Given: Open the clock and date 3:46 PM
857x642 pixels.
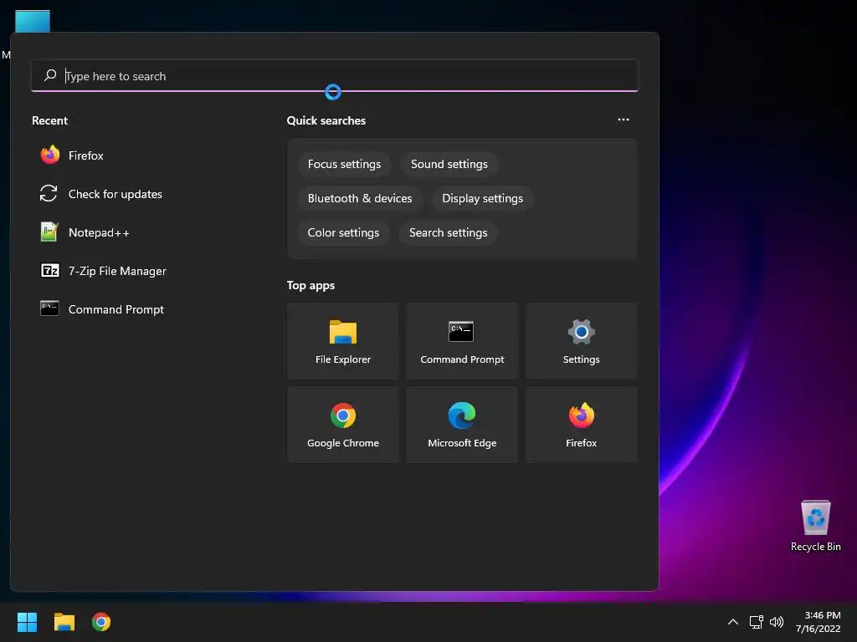Looking at the screenshot, I should click(819, 622).
